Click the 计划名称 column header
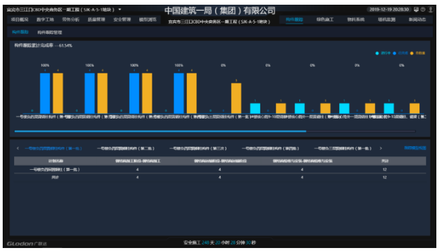Viewport: 439px width, 252px height. tap(56, 161)
